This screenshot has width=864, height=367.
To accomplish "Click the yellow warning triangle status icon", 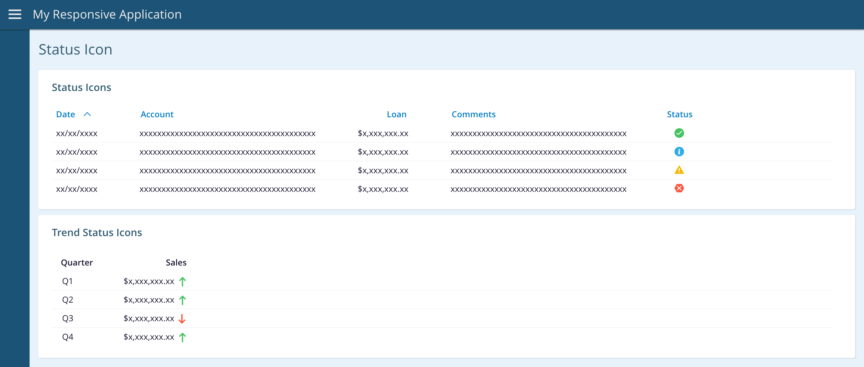I will point(679,170).
